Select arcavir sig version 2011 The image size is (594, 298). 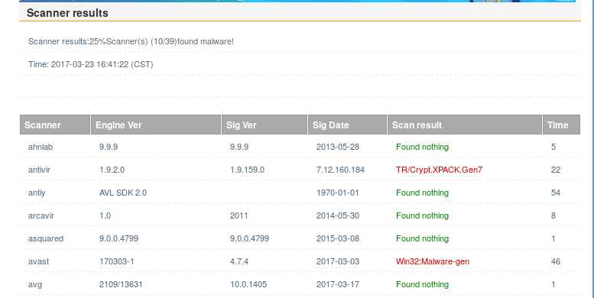pos(239,215)
